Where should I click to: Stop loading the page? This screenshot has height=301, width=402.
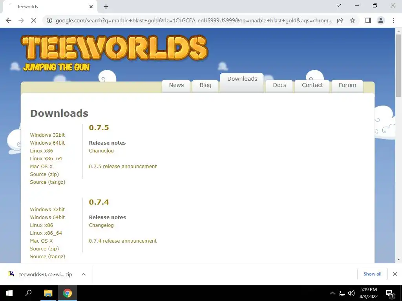tap(34, 20)
